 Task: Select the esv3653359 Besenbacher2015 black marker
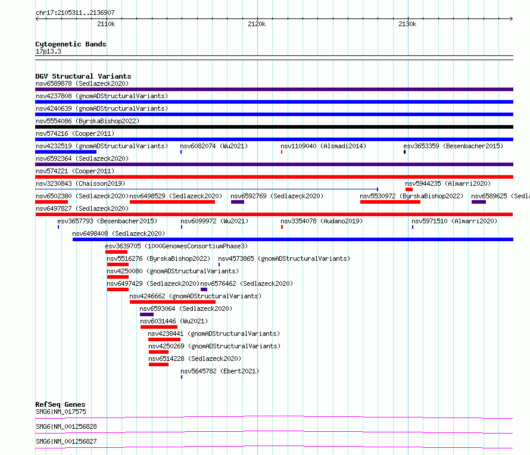(404, 152)
